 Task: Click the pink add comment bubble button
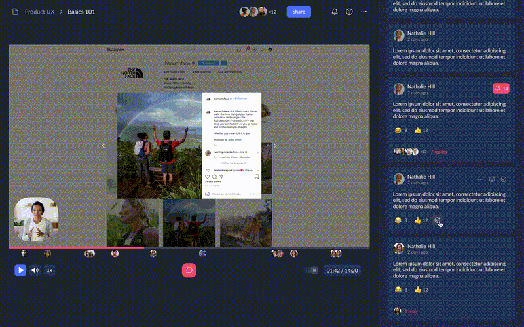(x=189, y=270)
